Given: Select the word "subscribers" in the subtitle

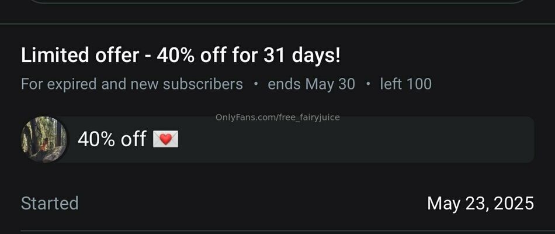Looking at the screenshot, I should point(203,84).
